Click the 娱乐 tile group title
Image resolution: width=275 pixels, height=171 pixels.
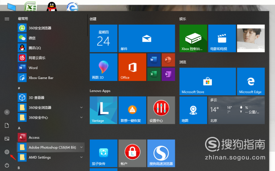tap(182, 19)
